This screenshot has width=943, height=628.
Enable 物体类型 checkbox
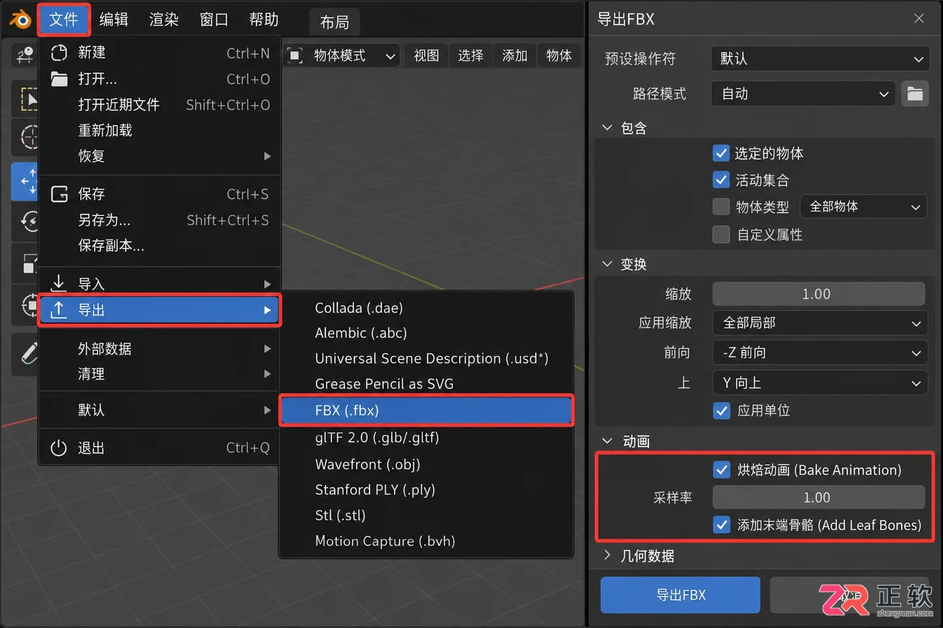pos(721,207)
